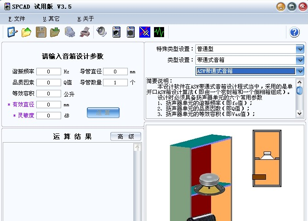Click the 3D speaker cabinet illustration

(x=201, y=177)
